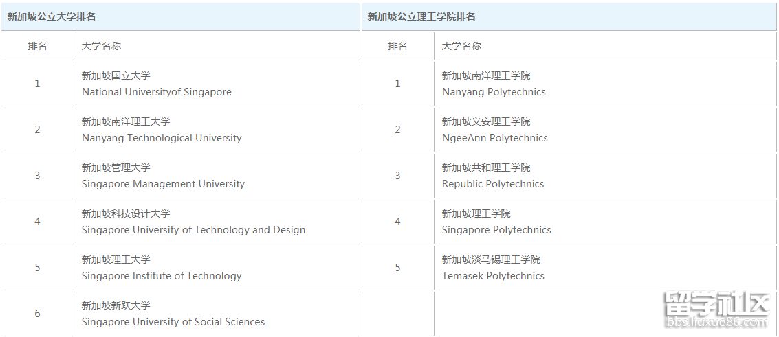Click 新加坡国立大学 Chinese name
Image resolution: width=779 pixels, height=337 pixels.
[x=116, y=75]
